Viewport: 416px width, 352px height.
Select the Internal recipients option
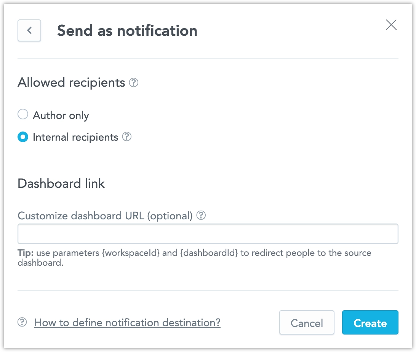click(22, 137)
